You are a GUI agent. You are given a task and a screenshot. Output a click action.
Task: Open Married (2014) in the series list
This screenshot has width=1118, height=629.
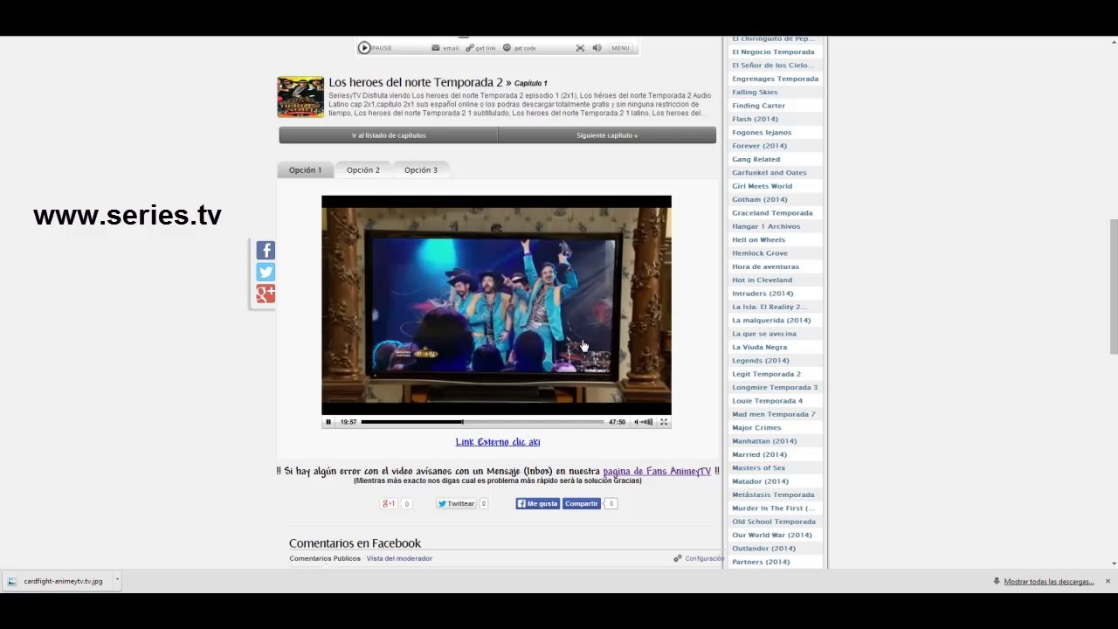point(759,455)
